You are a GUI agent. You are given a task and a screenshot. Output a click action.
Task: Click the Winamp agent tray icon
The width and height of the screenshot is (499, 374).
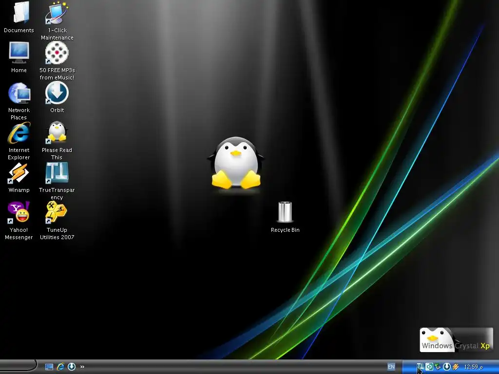click(456, 367)
